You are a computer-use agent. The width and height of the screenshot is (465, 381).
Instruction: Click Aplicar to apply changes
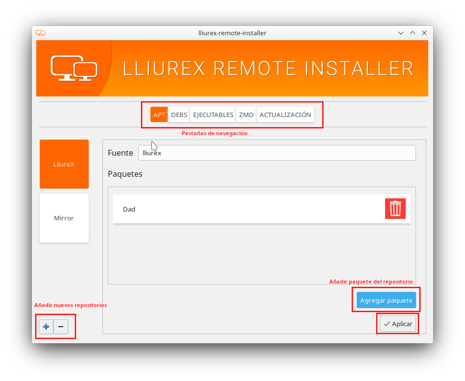(398, 324)
